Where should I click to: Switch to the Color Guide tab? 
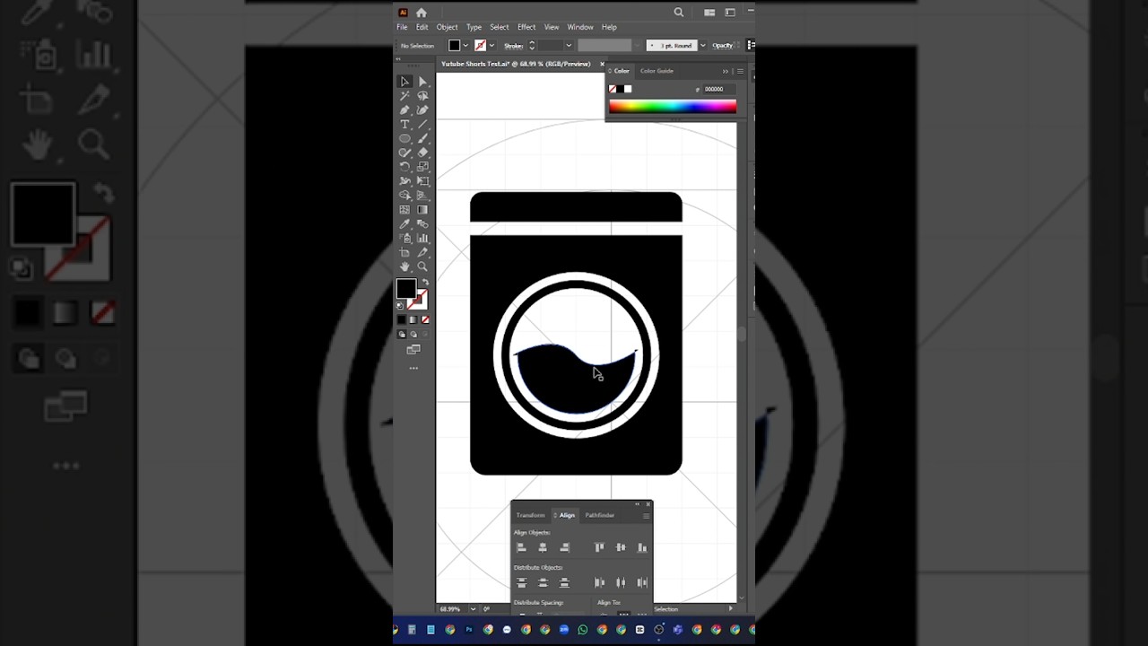point(657,71)
